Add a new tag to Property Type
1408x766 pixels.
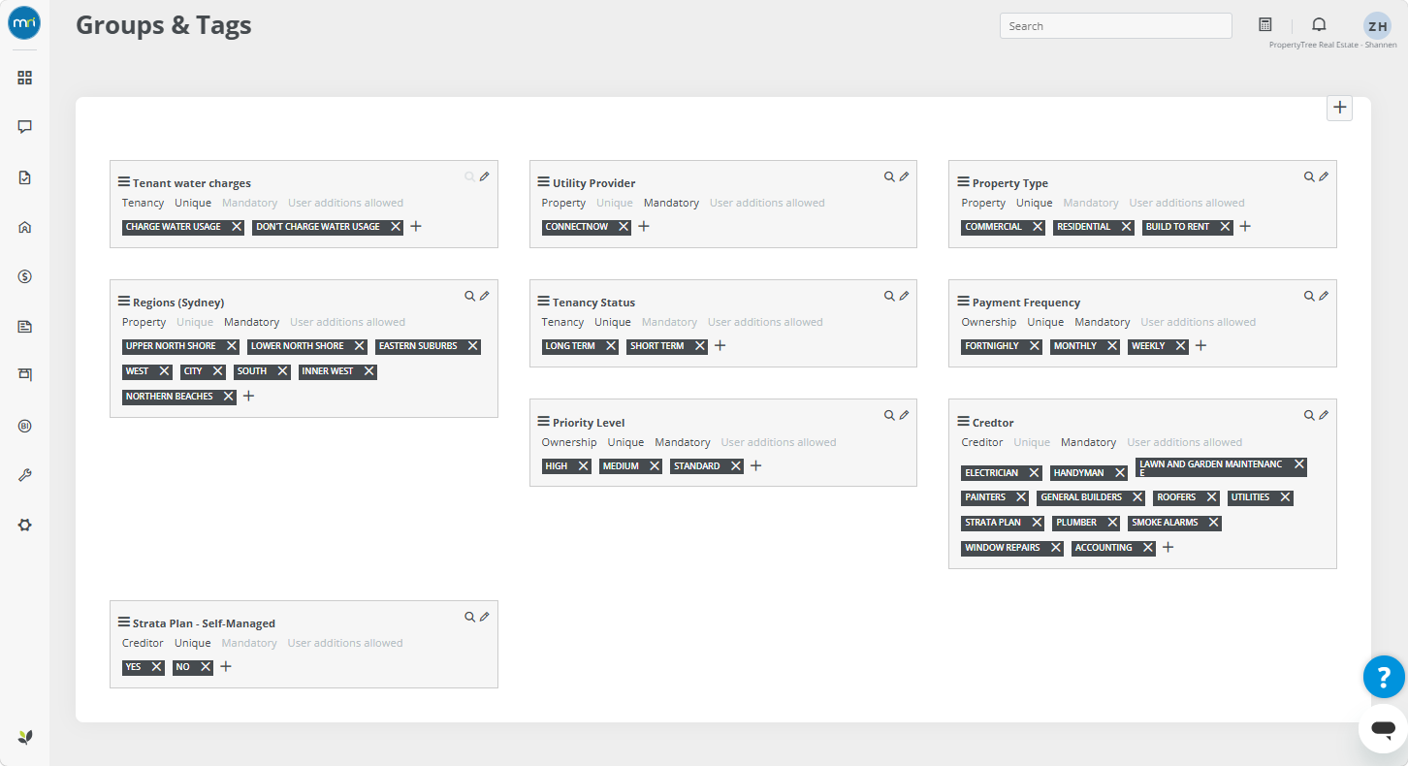coord(1246,226)
